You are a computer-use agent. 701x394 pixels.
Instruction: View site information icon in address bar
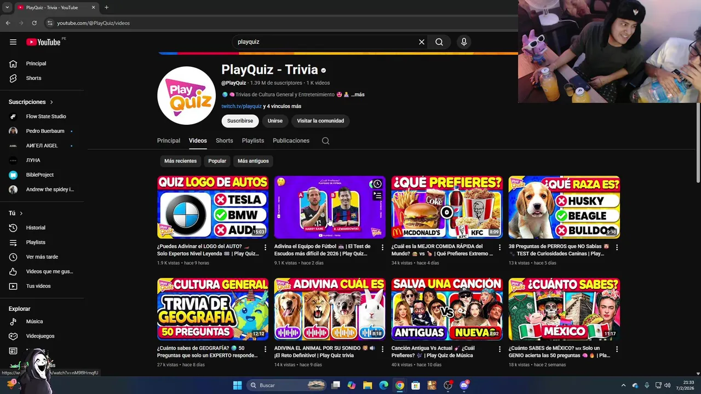click(50, 23)
